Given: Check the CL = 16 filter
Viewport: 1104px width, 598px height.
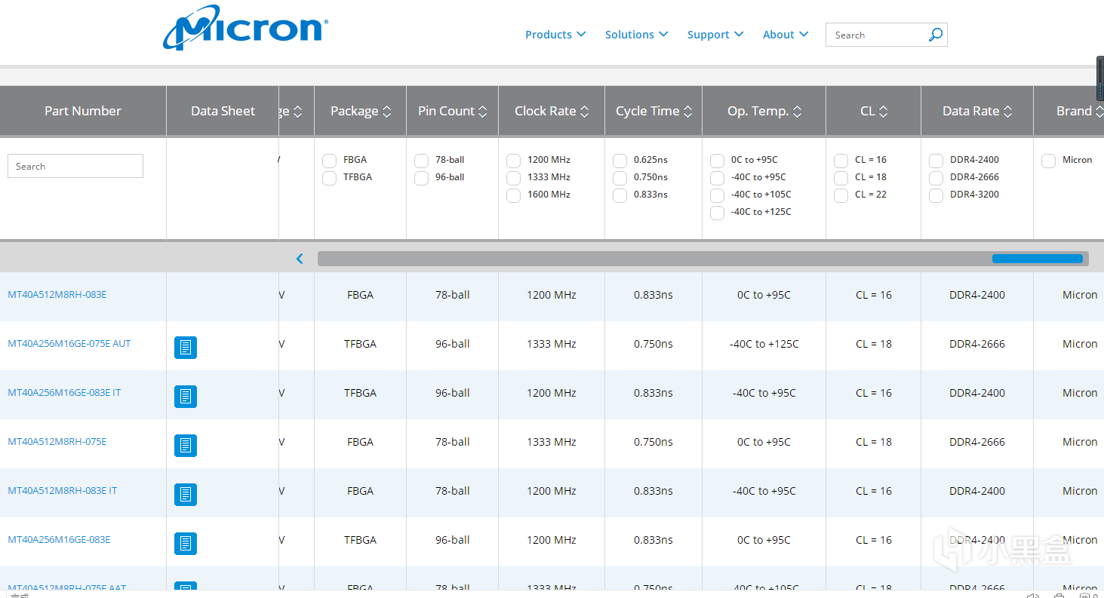Looking at the screenshot, I should [841, 161].
